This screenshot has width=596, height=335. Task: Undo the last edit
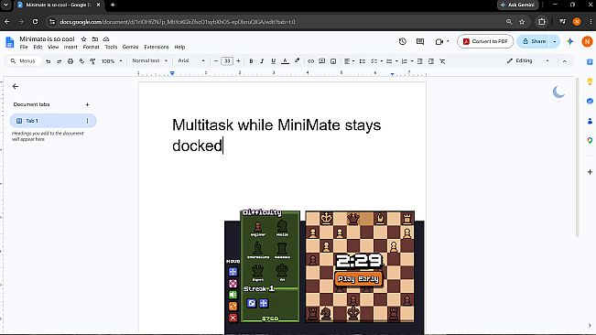click(x=48, y=61)
